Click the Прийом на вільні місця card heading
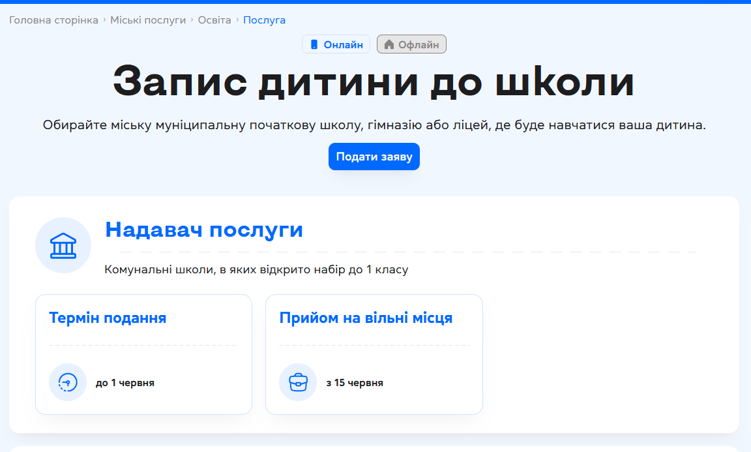The height and width of the screenshot is (452, 751). point(366,318)
